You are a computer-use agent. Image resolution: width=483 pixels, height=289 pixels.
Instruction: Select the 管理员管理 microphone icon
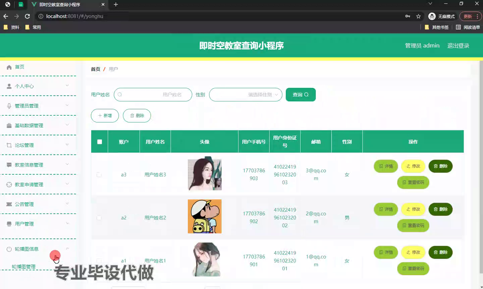point(9,106)
